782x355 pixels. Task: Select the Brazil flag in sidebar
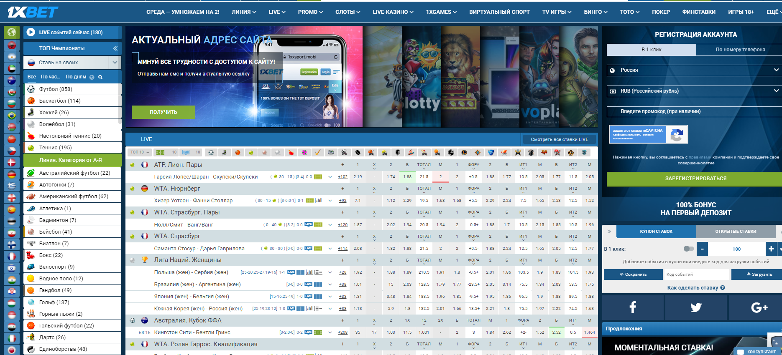point(12,116)
